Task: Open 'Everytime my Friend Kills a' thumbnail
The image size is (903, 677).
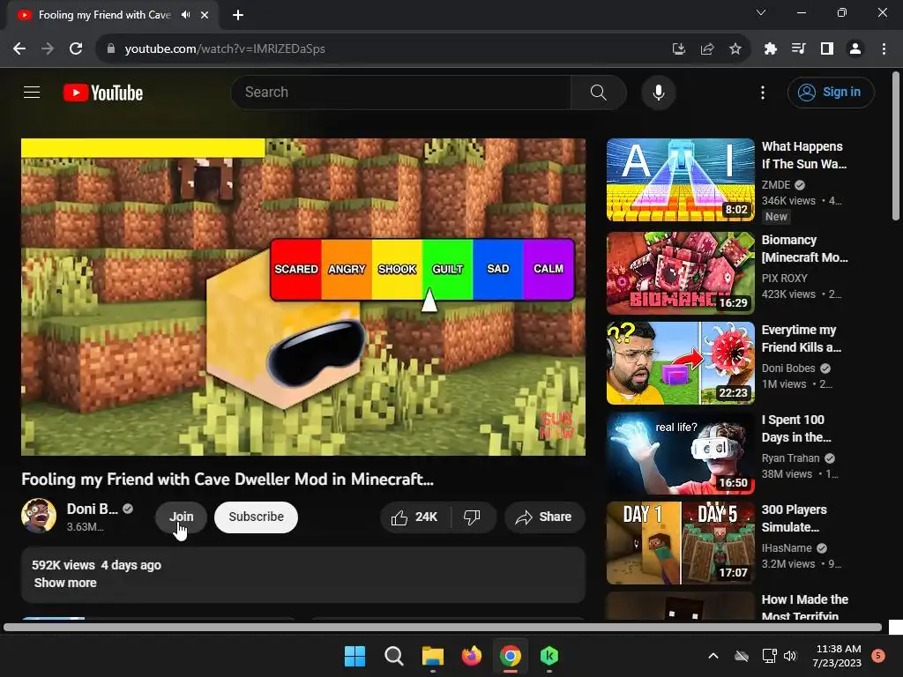Action: click(680, 362)
